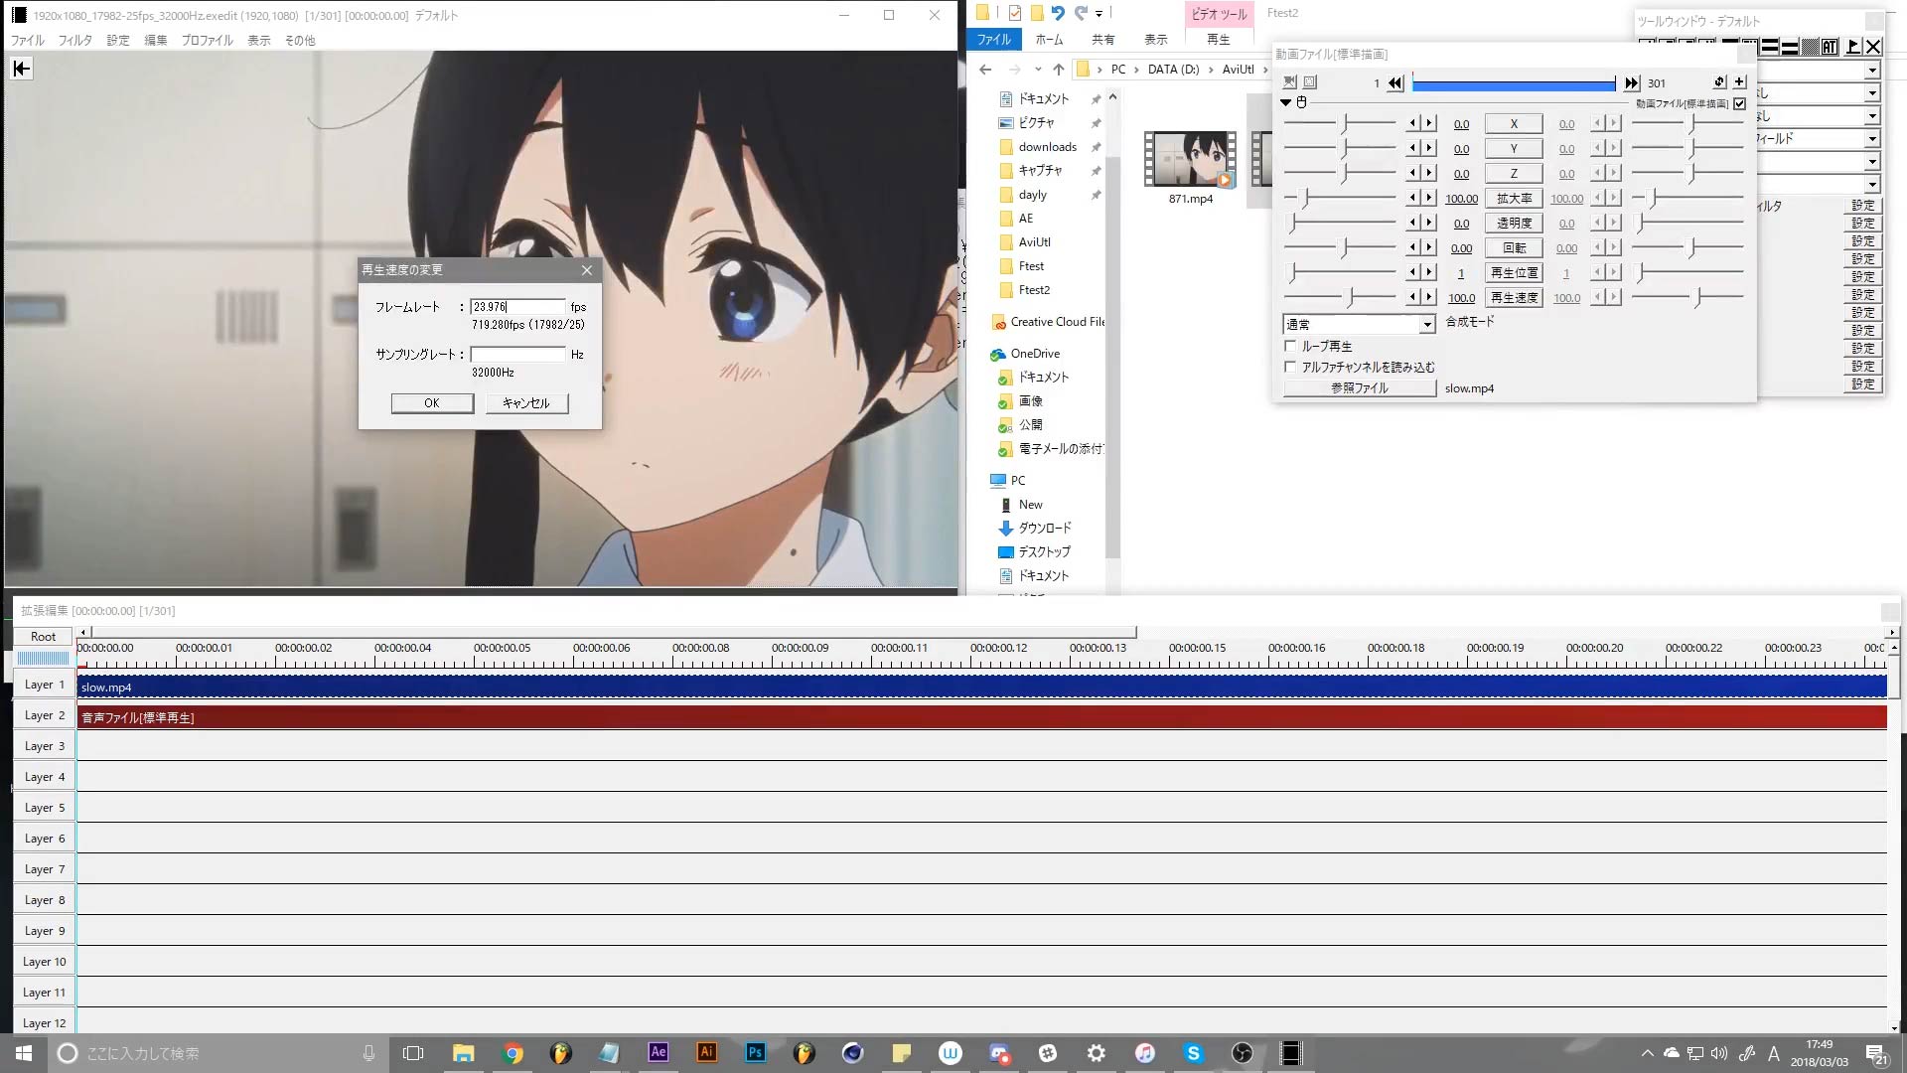Select the AviUtl folder in Explorer sidebar
The width and height of the screenshot is (1907, 1073).
coord(1034,242)
